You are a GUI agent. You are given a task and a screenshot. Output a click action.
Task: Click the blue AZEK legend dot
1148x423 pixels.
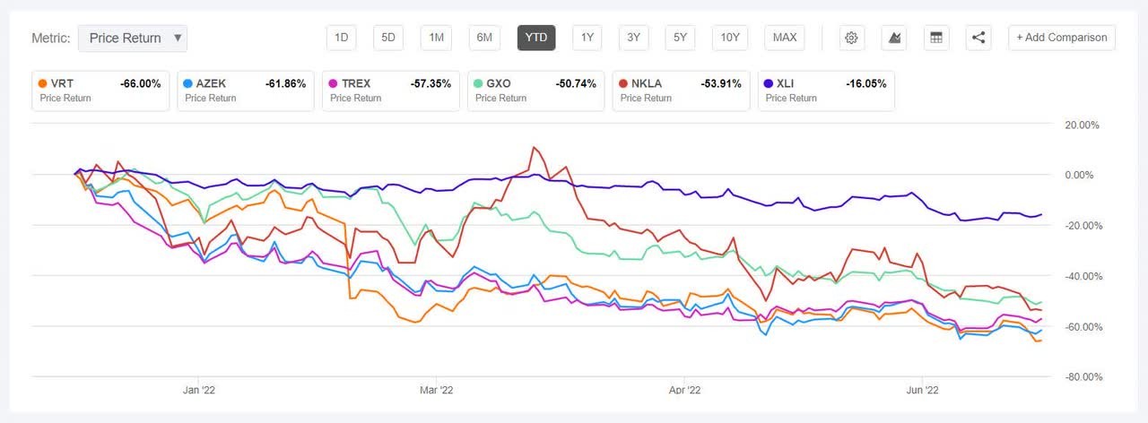click(187, 84)
